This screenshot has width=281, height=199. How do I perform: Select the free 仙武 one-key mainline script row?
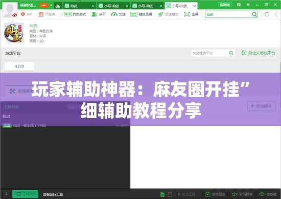(x=65, y=125)
